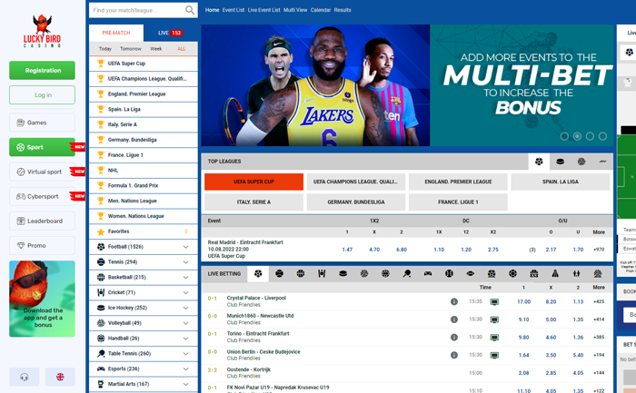
Task: Select rugby ball icon in Live Betting bar
Action: (x=471, y=274)
